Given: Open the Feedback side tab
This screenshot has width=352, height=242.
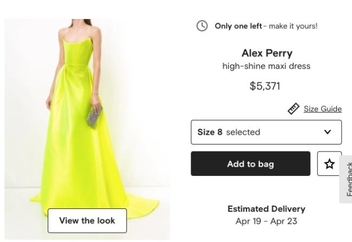Looking at the screenshot, I should coord(347,179).
